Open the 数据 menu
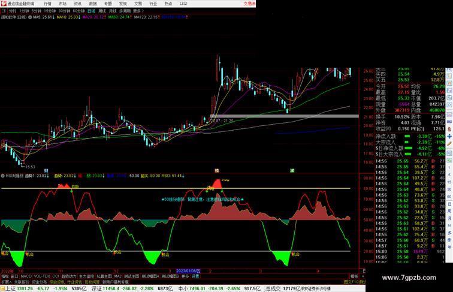Image resolution: width=453 pixels, height=292 pixels. click(x=93, y=4)
